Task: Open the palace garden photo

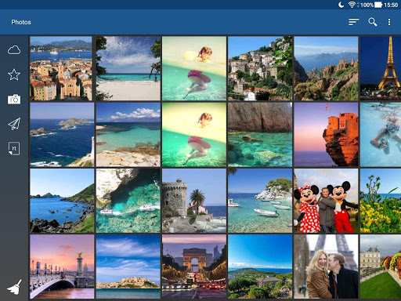Action: tap(381, 267)
